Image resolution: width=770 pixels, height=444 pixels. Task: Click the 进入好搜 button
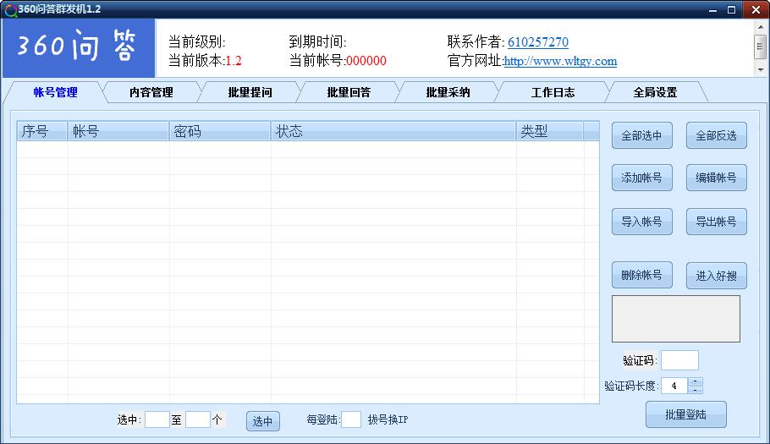pyautogui.click(x=717, y=276)
